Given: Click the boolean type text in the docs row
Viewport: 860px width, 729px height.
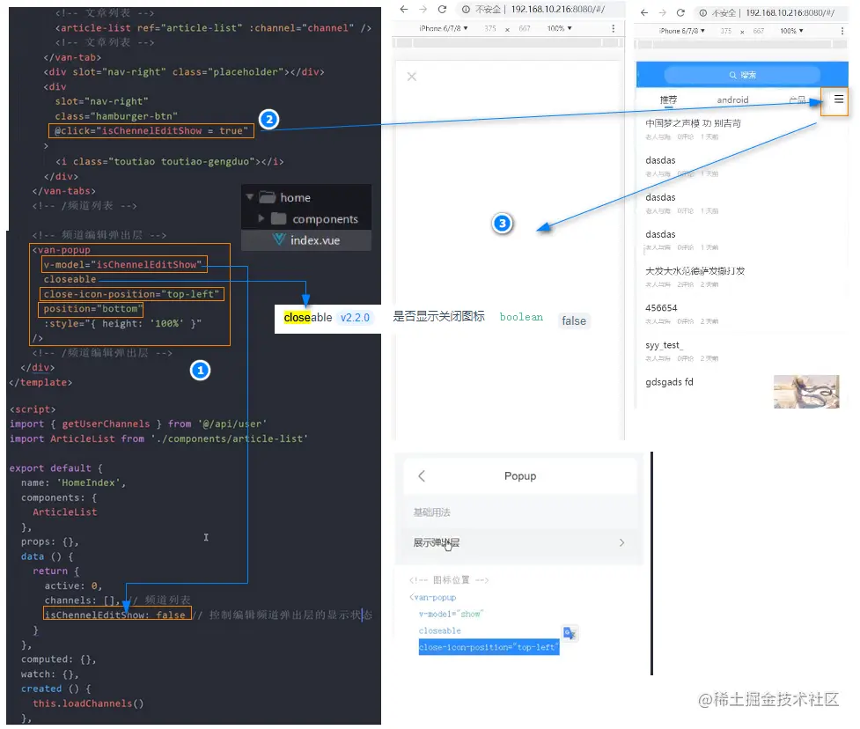Looking at the screenshot, I should click(521, 317).
